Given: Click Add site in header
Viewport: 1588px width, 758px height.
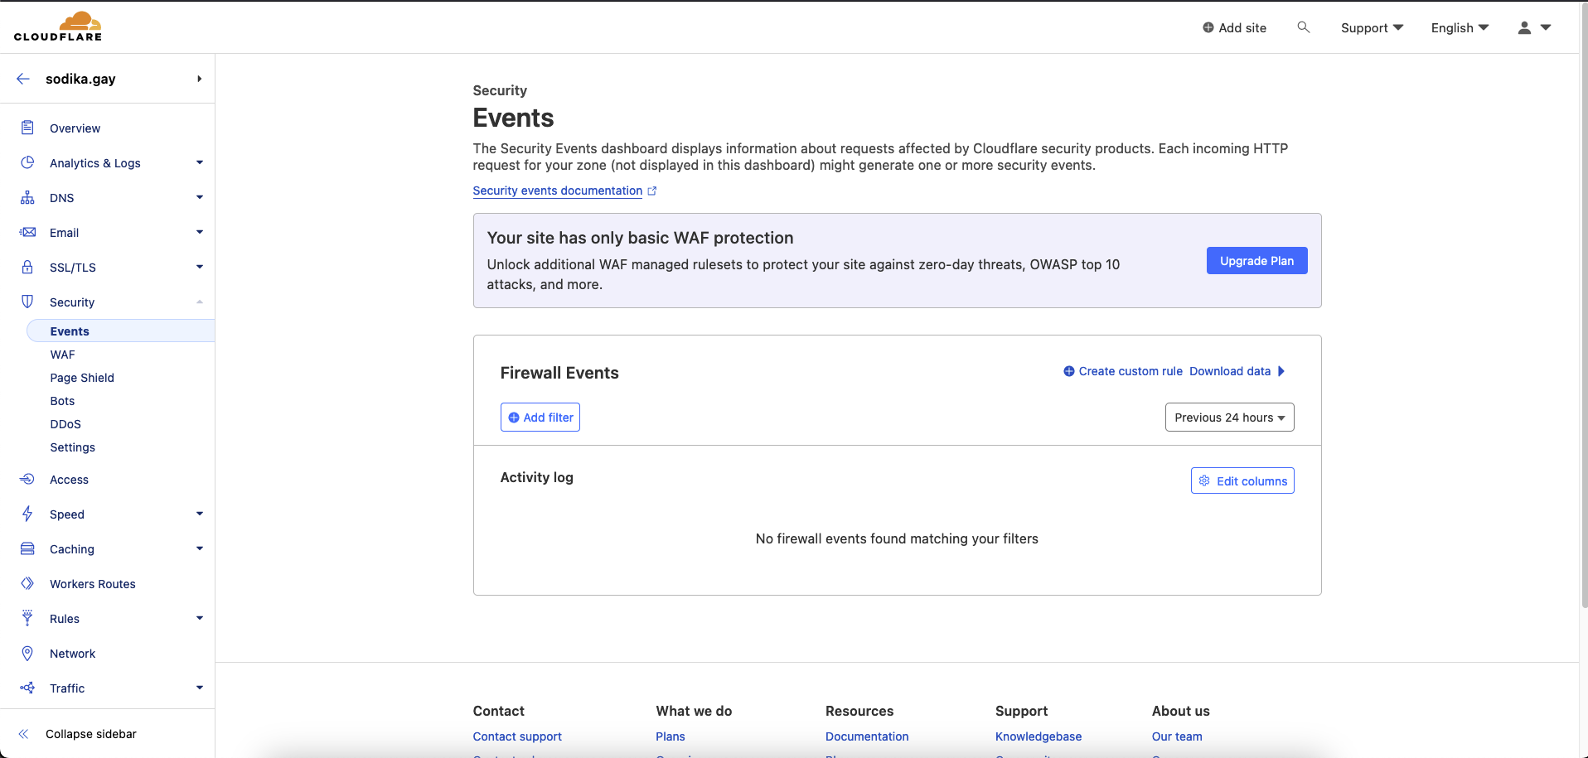Looking at the screenshot, I should (x=1242, y=27).
